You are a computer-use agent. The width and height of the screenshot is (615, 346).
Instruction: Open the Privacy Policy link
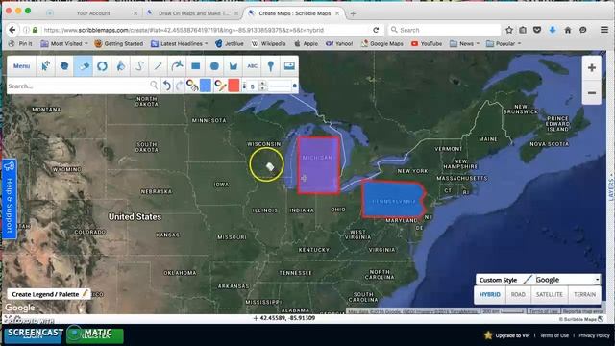click(x=594, y=335)
